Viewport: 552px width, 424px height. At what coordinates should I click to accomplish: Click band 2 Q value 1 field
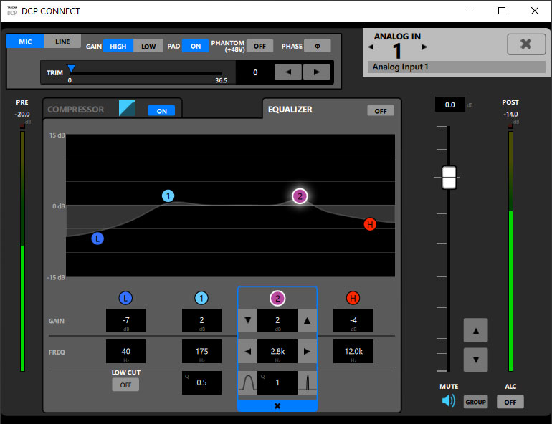[277, 382]
